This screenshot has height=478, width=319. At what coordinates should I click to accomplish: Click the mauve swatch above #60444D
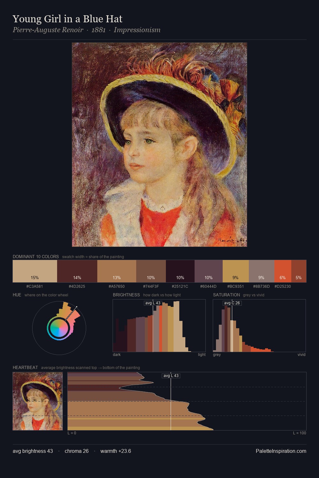point(209,271)
